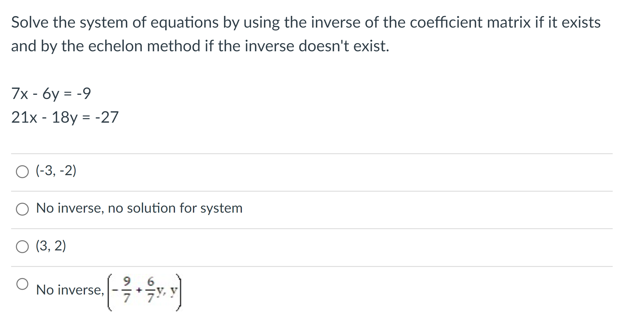Click the equation 7x - 6y = -9

pos(51,94)
